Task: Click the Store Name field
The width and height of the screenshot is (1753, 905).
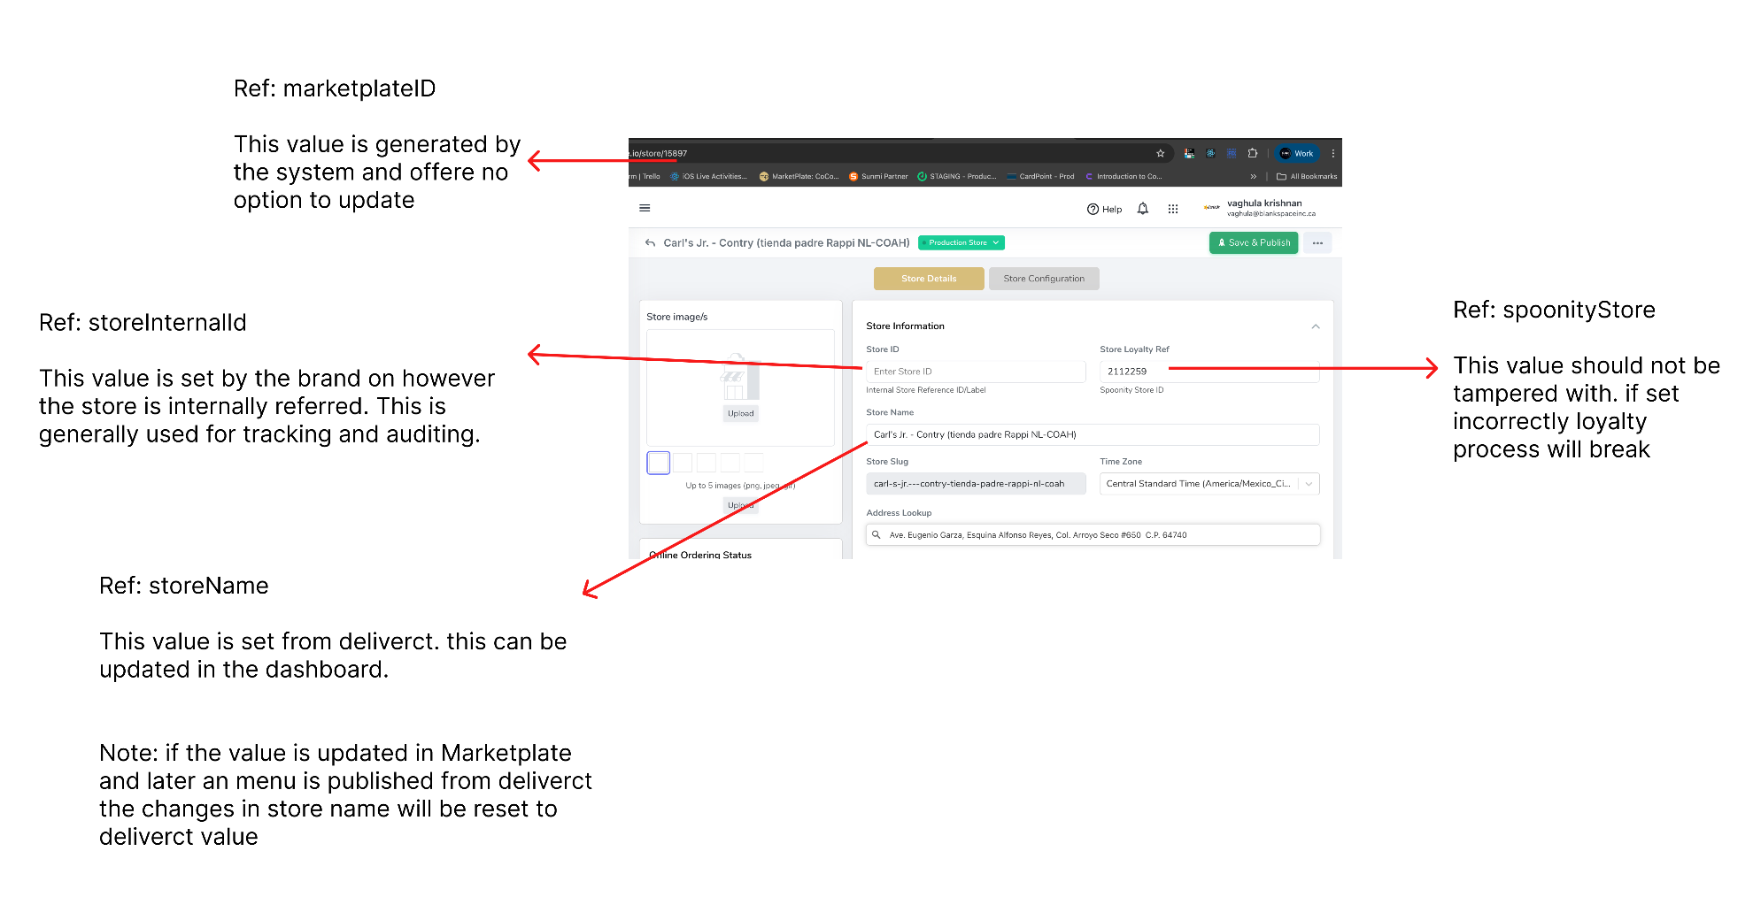Action: [1093, 434]
